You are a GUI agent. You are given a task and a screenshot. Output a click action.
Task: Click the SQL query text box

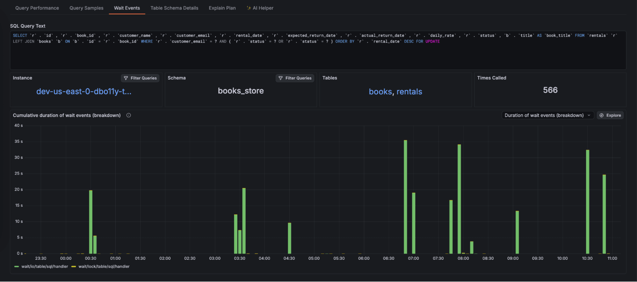[x=318, y=50]
